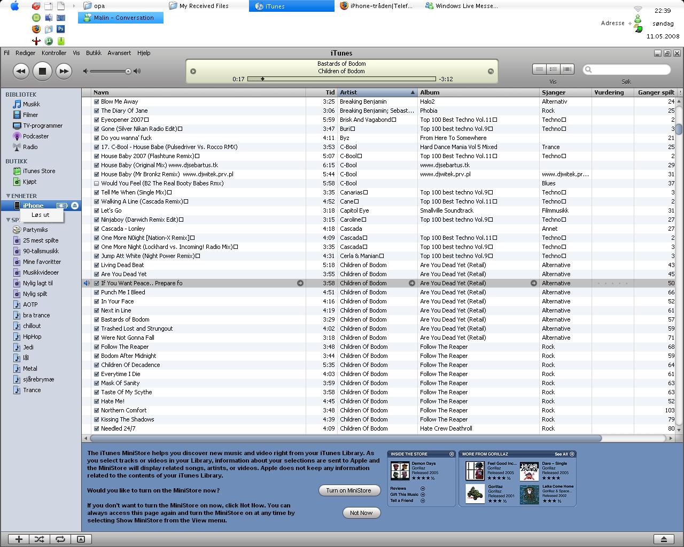684x547 pixels.
Task: Open AOTP playlist
Action: pos(30,304)
